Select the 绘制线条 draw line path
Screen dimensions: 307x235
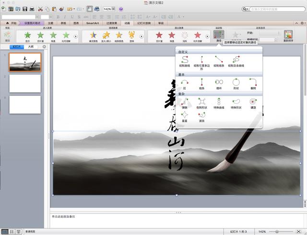pos(219,62)
